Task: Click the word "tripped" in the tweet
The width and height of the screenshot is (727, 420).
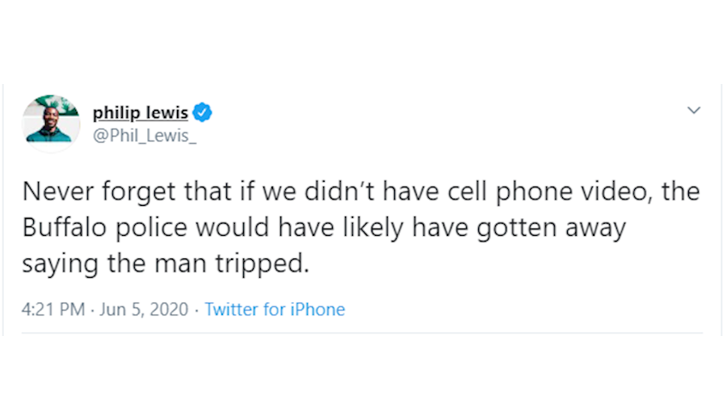Action: [257, 264]
